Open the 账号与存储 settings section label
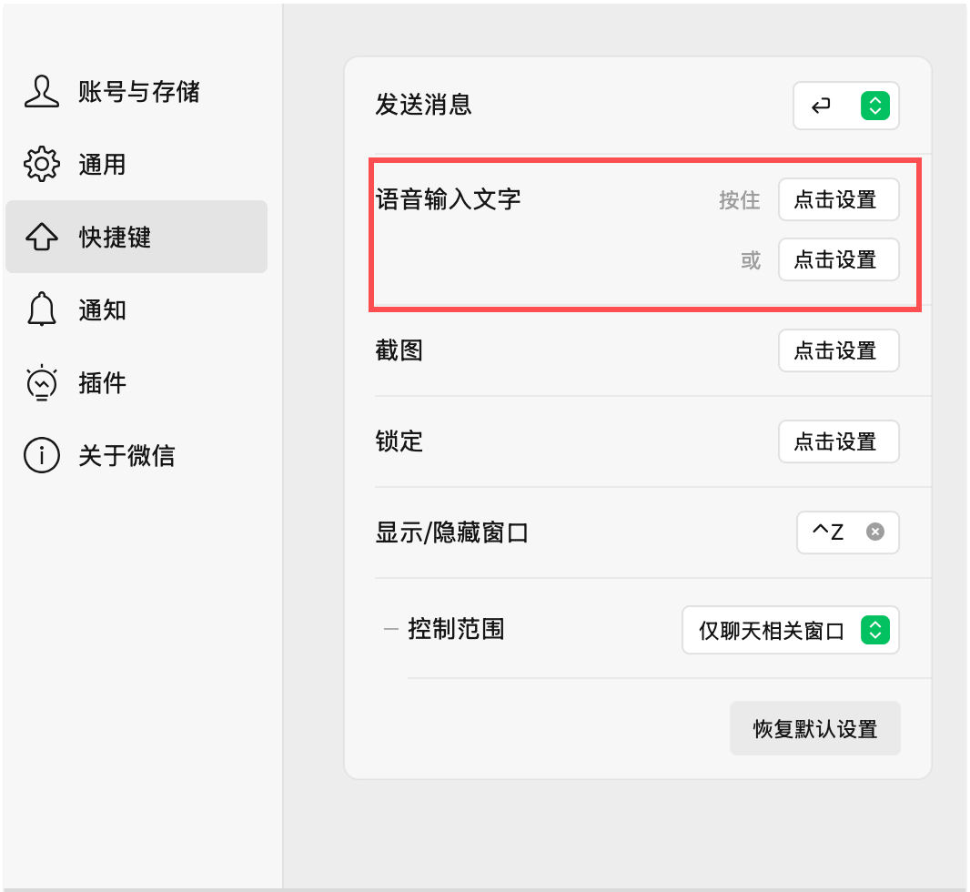 pos(139,92)
